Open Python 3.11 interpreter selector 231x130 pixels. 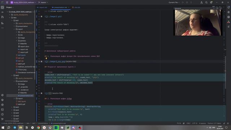[x=214, y=123]
